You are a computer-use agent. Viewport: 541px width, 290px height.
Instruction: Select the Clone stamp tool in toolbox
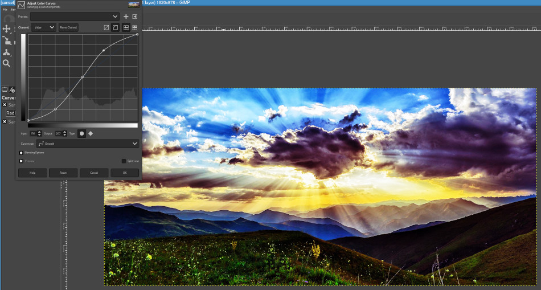click(7, 52)
